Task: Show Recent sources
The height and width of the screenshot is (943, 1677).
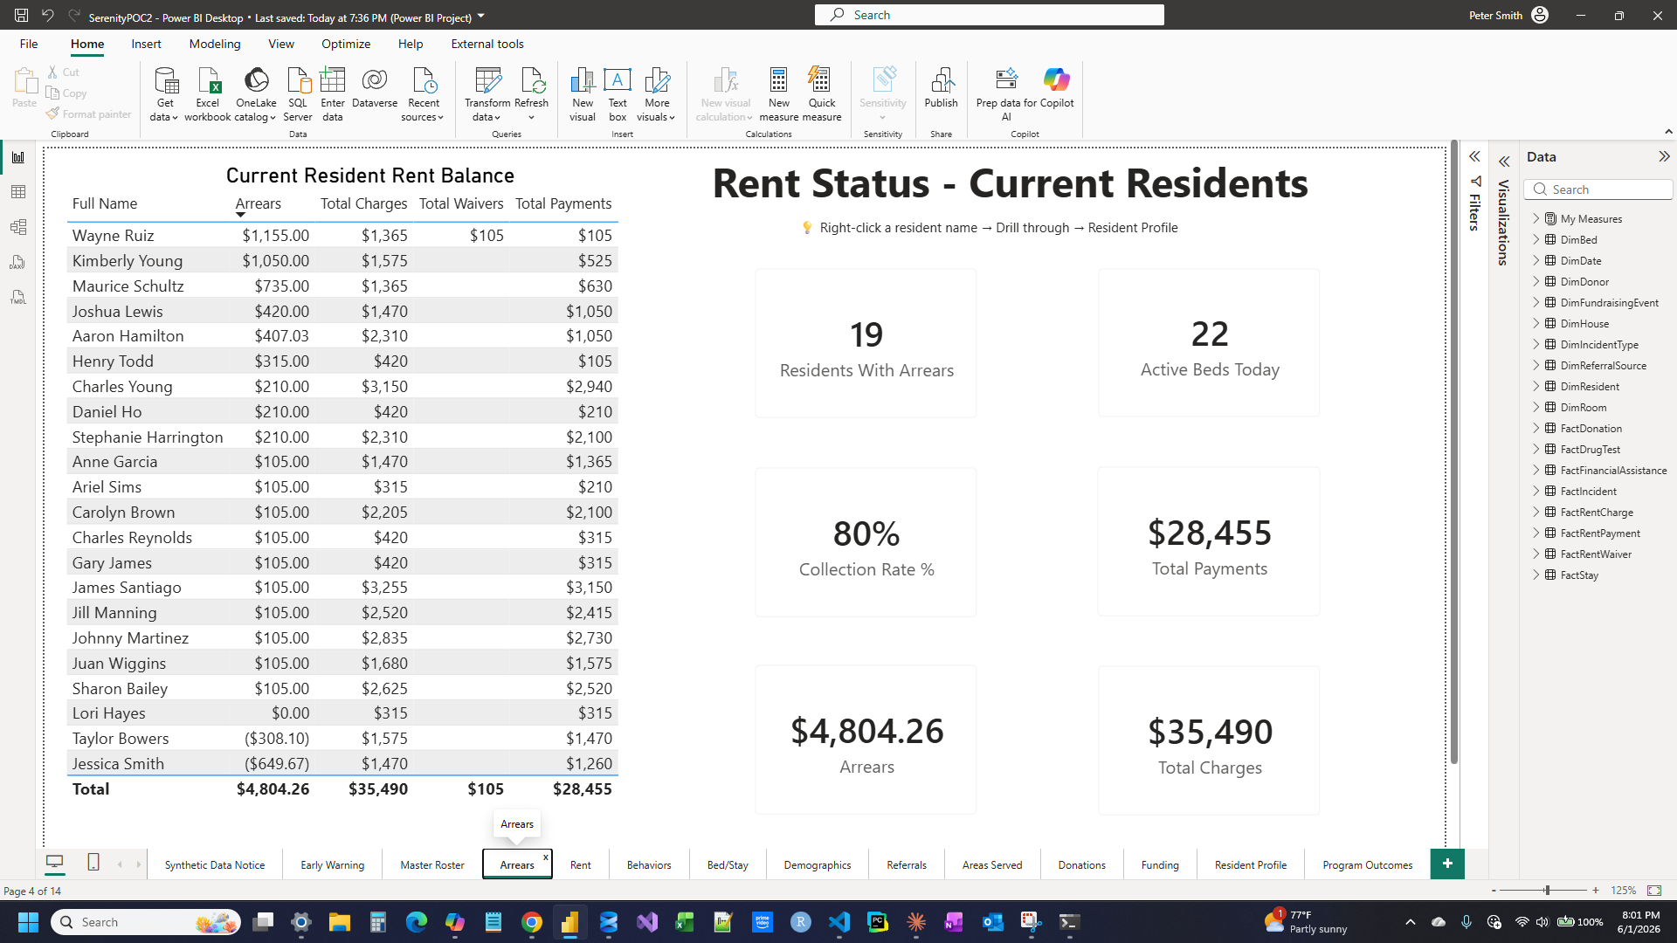Action: click(424, 94)
